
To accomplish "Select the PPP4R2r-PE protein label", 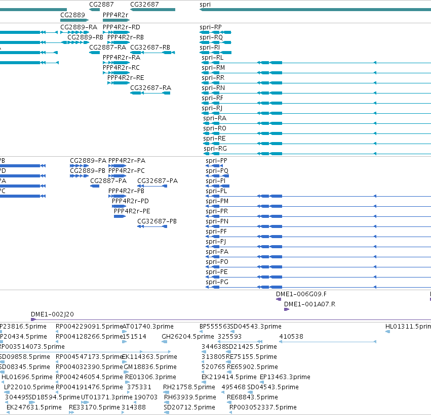I will [x=132, y=211].
